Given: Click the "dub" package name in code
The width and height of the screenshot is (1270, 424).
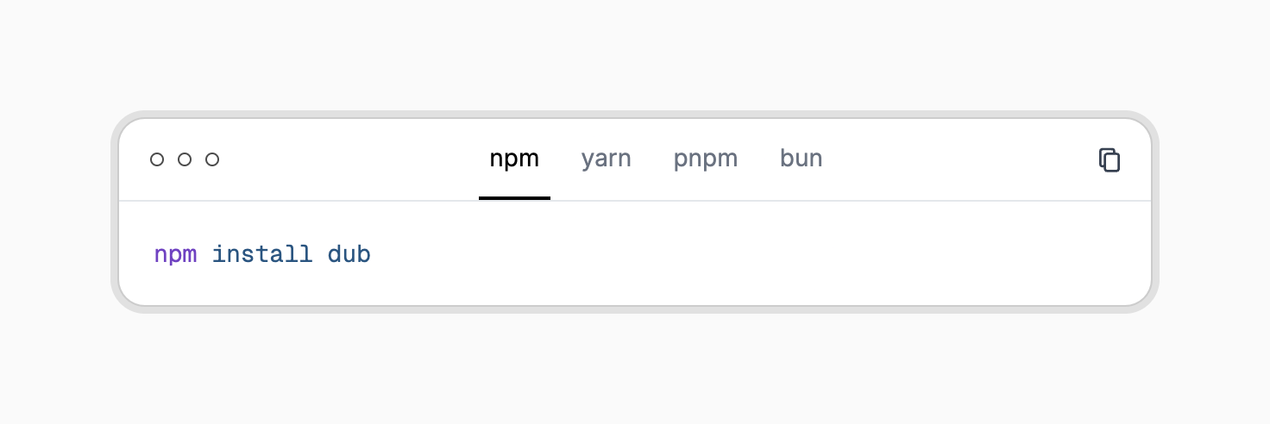Looking at the screenshot, I should point(349,254).
